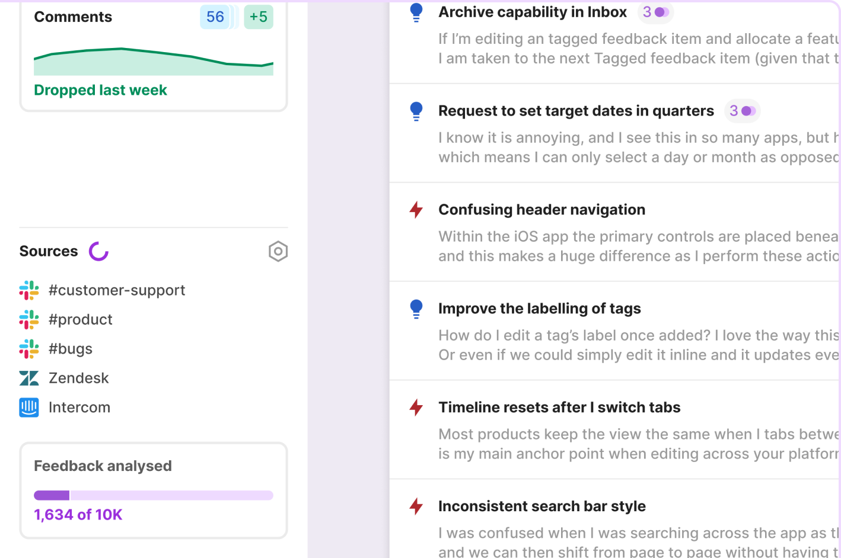
Task: Click the lightning bolt beside Confusing header navigation
Action: tap(416, 210)
